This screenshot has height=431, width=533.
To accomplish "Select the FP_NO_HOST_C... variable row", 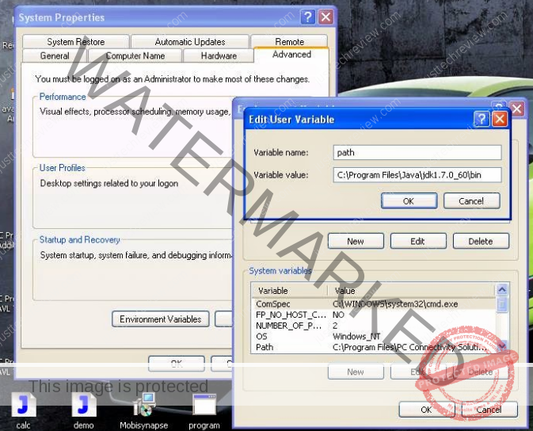I will pyautogui.click(x=374, y=315).
